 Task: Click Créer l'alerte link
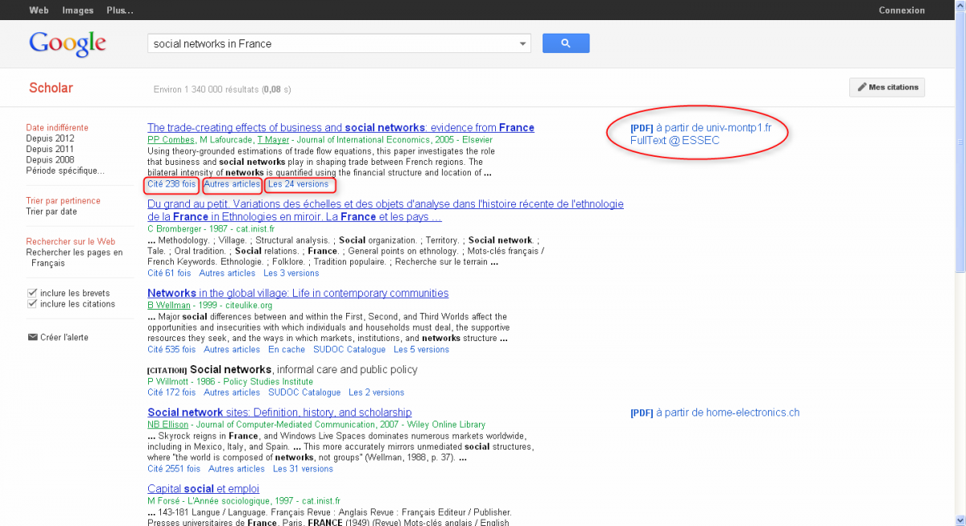64,337
